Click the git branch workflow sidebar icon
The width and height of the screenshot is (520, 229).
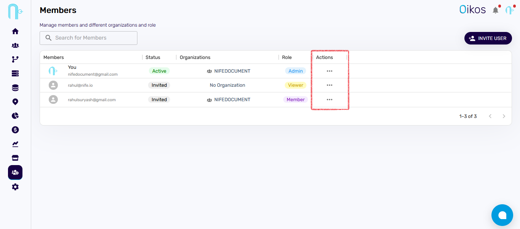tap(15, 59)
